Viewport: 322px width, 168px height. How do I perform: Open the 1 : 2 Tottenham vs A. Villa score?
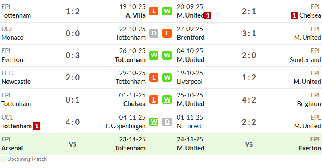click(x=73, y=11)
